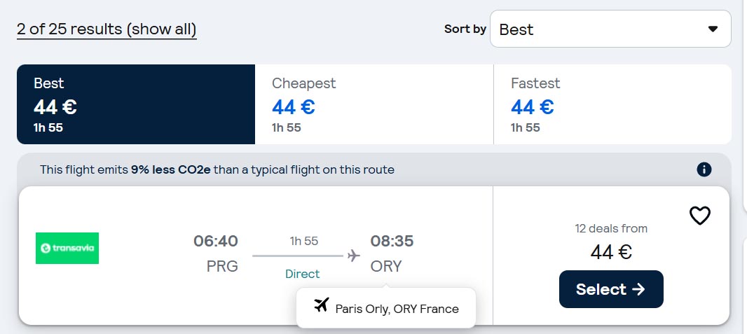
Task: Open the Sort by dropdown arrow
Action: click(x=713, y=29)
